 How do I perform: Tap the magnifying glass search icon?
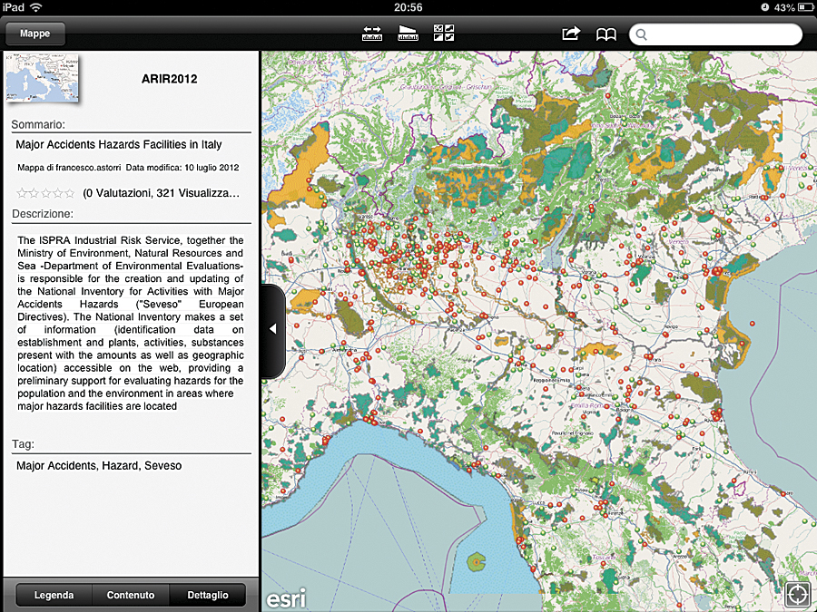(642, 34)
